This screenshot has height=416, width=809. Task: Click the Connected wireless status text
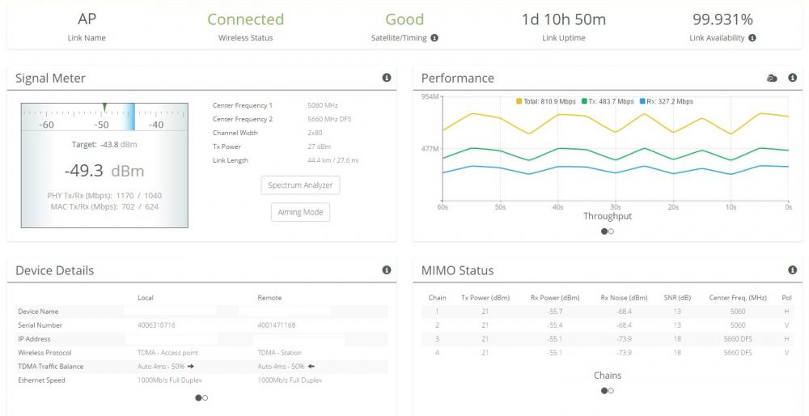coord(245,19)
